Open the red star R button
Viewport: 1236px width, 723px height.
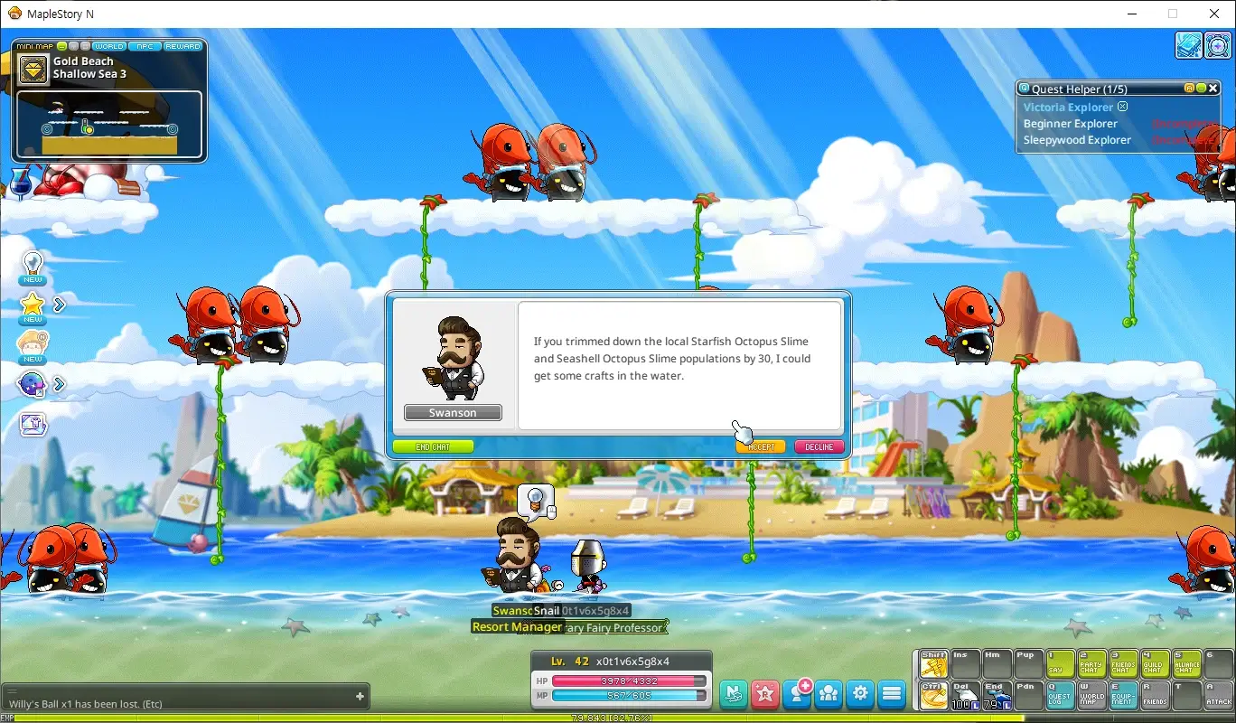[765, 693]
